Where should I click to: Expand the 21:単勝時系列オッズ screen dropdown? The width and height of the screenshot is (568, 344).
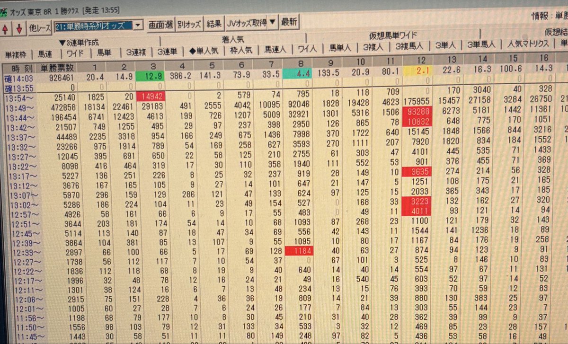pyautogui.click(x=138, y=25)
